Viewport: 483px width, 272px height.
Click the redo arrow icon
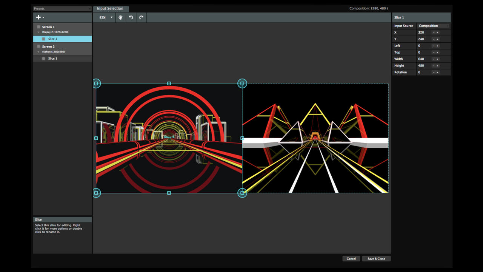pyautogui.click(x=141, y=17)
